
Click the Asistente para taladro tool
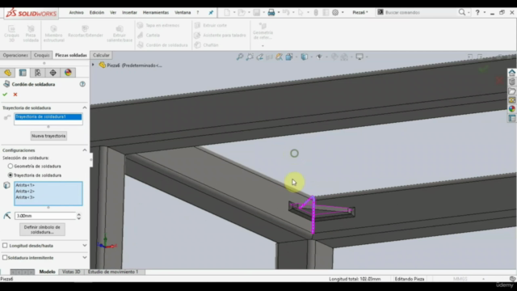click(x=220, y=36)
